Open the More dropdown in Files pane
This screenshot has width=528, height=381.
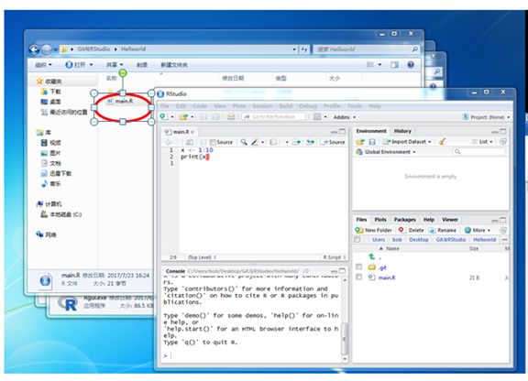(x=478, y=230)
